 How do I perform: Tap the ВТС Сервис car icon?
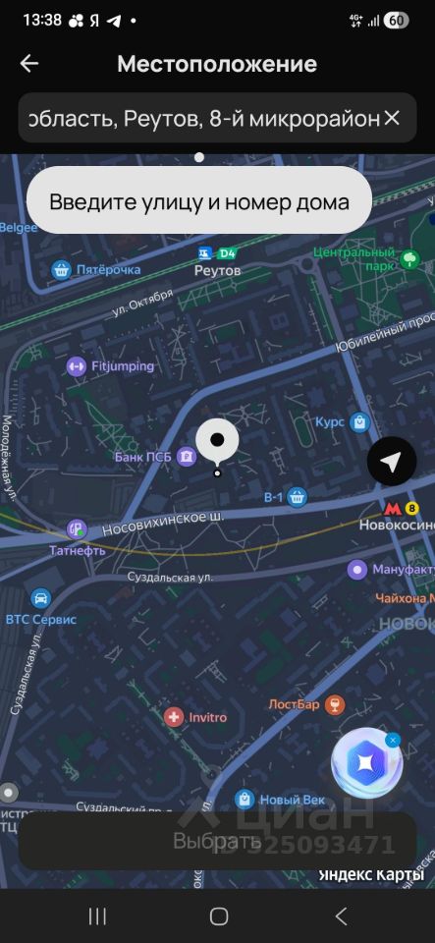(x=40, y=598)
